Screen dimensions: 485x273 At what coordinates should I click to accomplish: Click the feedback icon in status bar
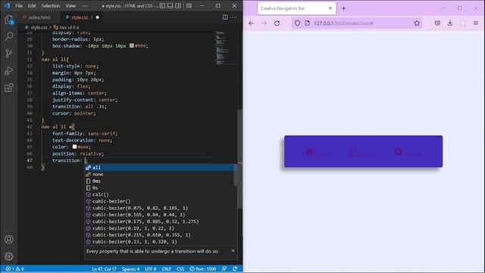[224, 269]
